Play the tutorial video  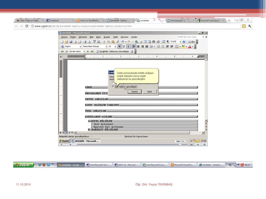71,145
